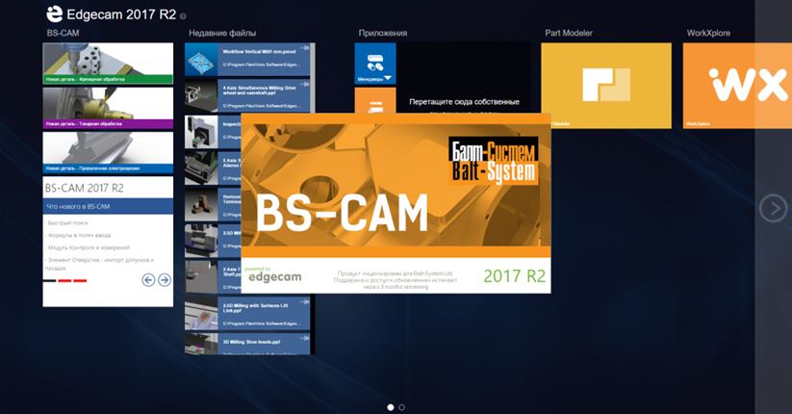Click the Формулы в полях ввода item

click(x=78, y=235)
